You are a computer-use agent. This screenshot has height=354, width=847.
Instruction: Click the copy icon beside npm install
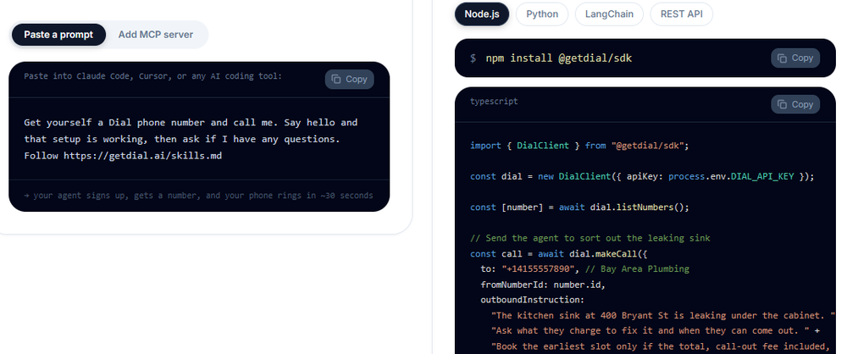coord(782,58)
